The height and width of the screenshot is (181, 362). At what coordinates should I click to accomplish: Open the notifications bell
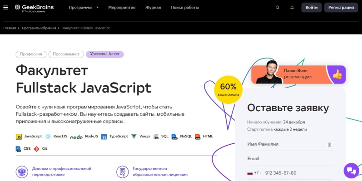[x=292, y=7]
